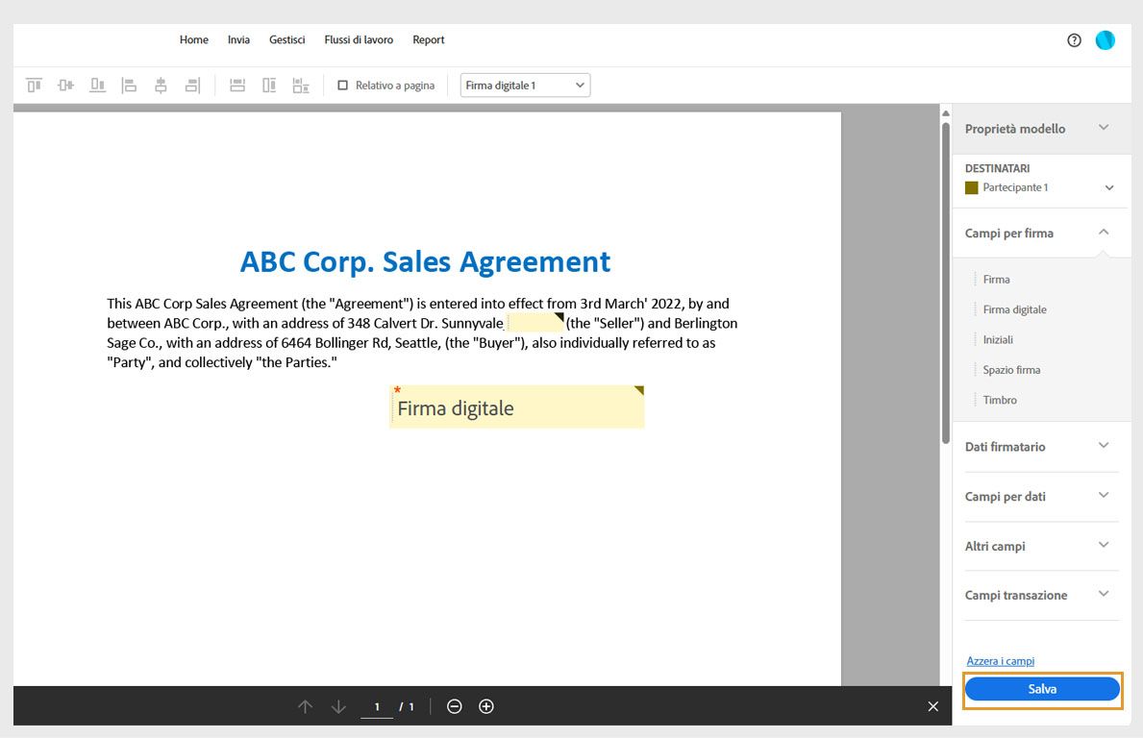Open the user profile avatar

(x=1106, y=40)
